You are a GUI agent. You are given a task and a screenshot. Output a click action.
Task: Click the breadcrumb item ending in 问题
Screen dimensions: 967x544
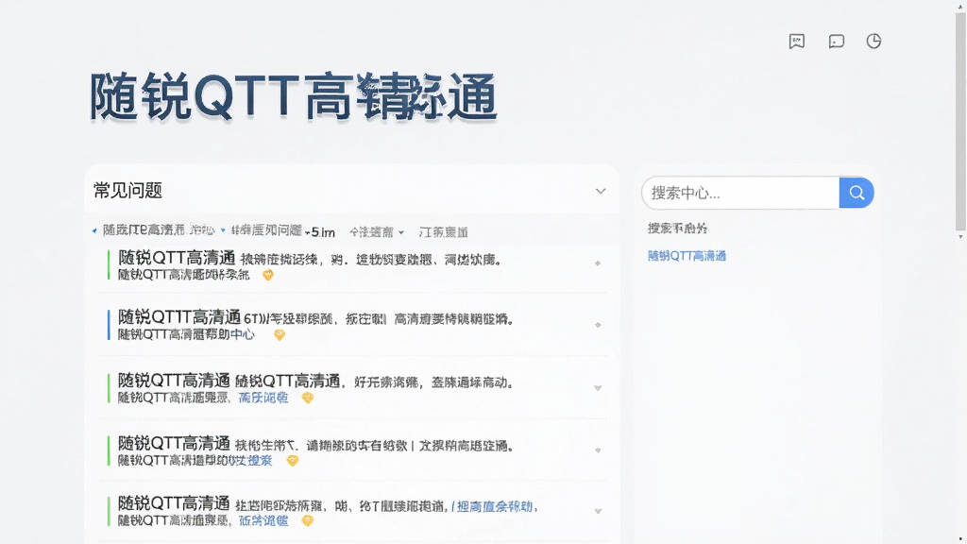tap(266, 230)
